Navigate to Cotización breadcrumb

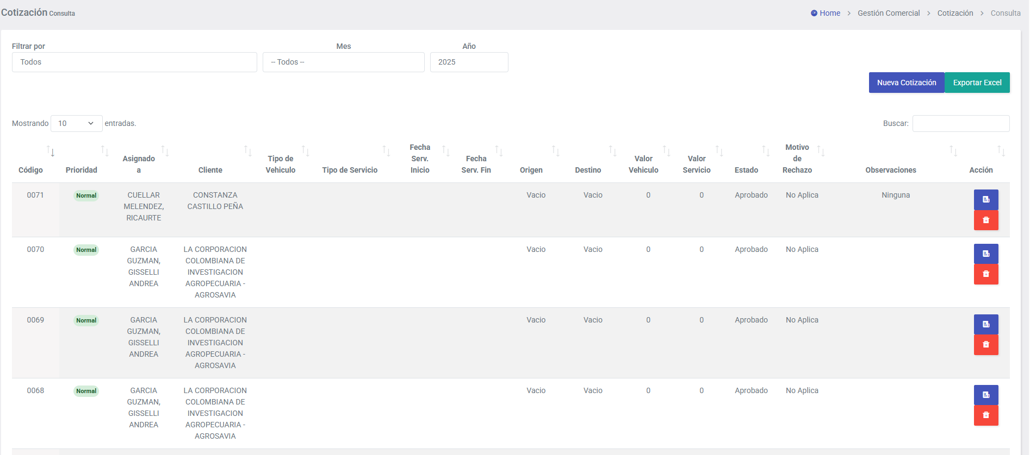955,13
